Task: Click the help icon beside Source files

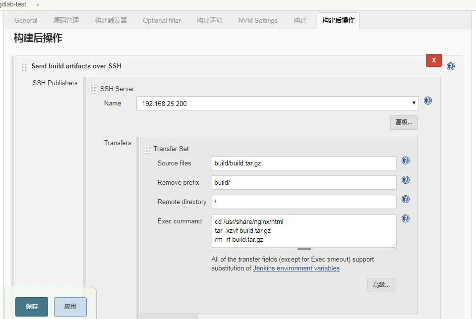Action: 405,160
